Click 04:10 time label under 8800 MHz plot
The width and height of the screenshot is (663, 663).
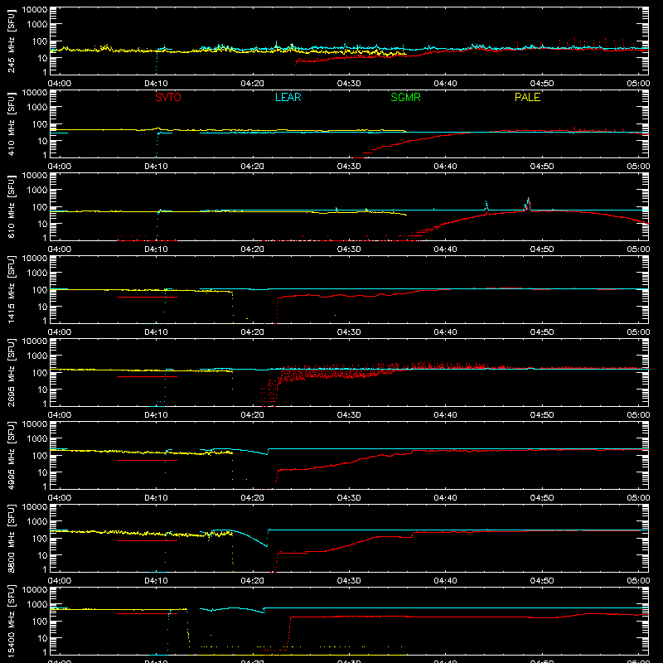156,581
